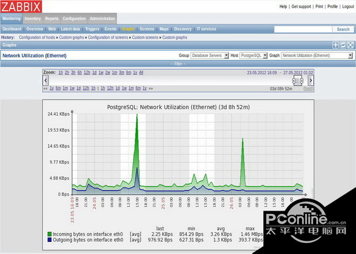Open the Group dropdown
The image size is (356, 254).
210,55
